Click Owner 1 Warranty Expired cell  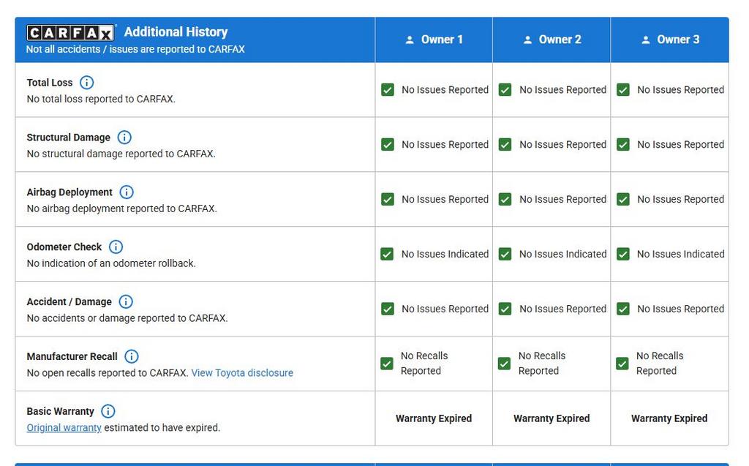pyautogui.click(x=434, y=418)
